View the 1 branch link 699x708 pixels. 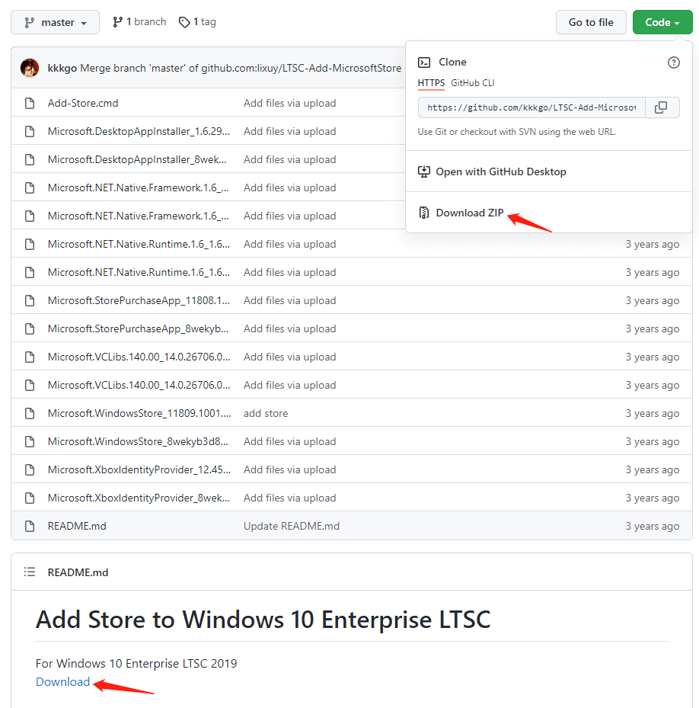click(139, 21)
